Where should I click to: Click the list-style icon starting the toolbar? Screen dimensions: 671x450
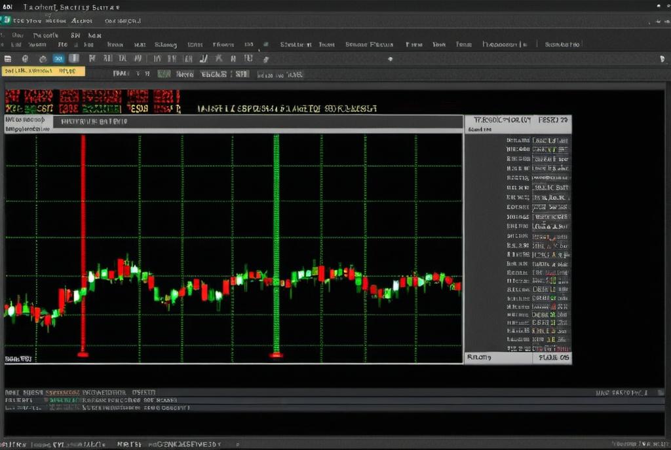8,59
